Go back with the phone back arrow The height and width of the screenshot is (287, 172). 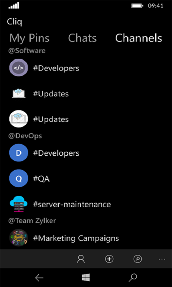coord(39,278)
